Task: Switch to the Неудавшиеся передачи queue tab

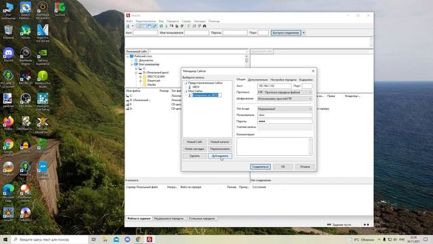Action: click(x=168, y=218)
